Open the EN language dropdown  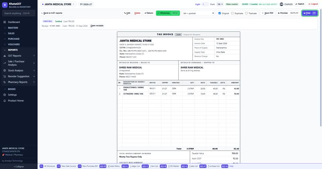point(220,4)
